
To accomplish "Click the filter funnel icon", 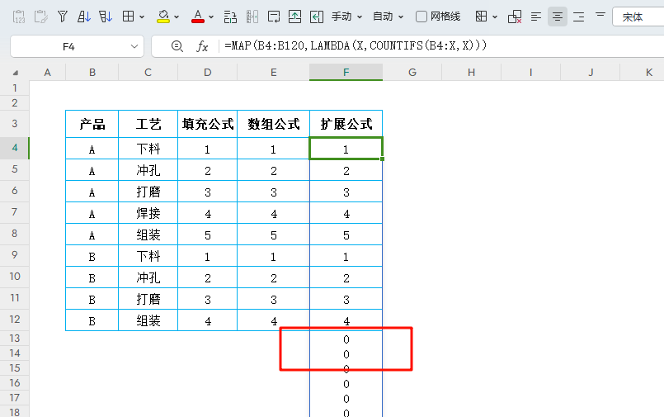I will coord(62,17).
